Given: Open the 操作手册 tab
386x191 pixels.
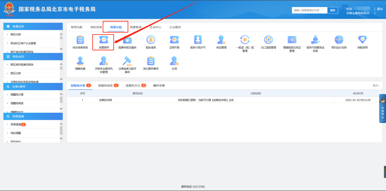Looking at the screenshot, I should 159,85.
